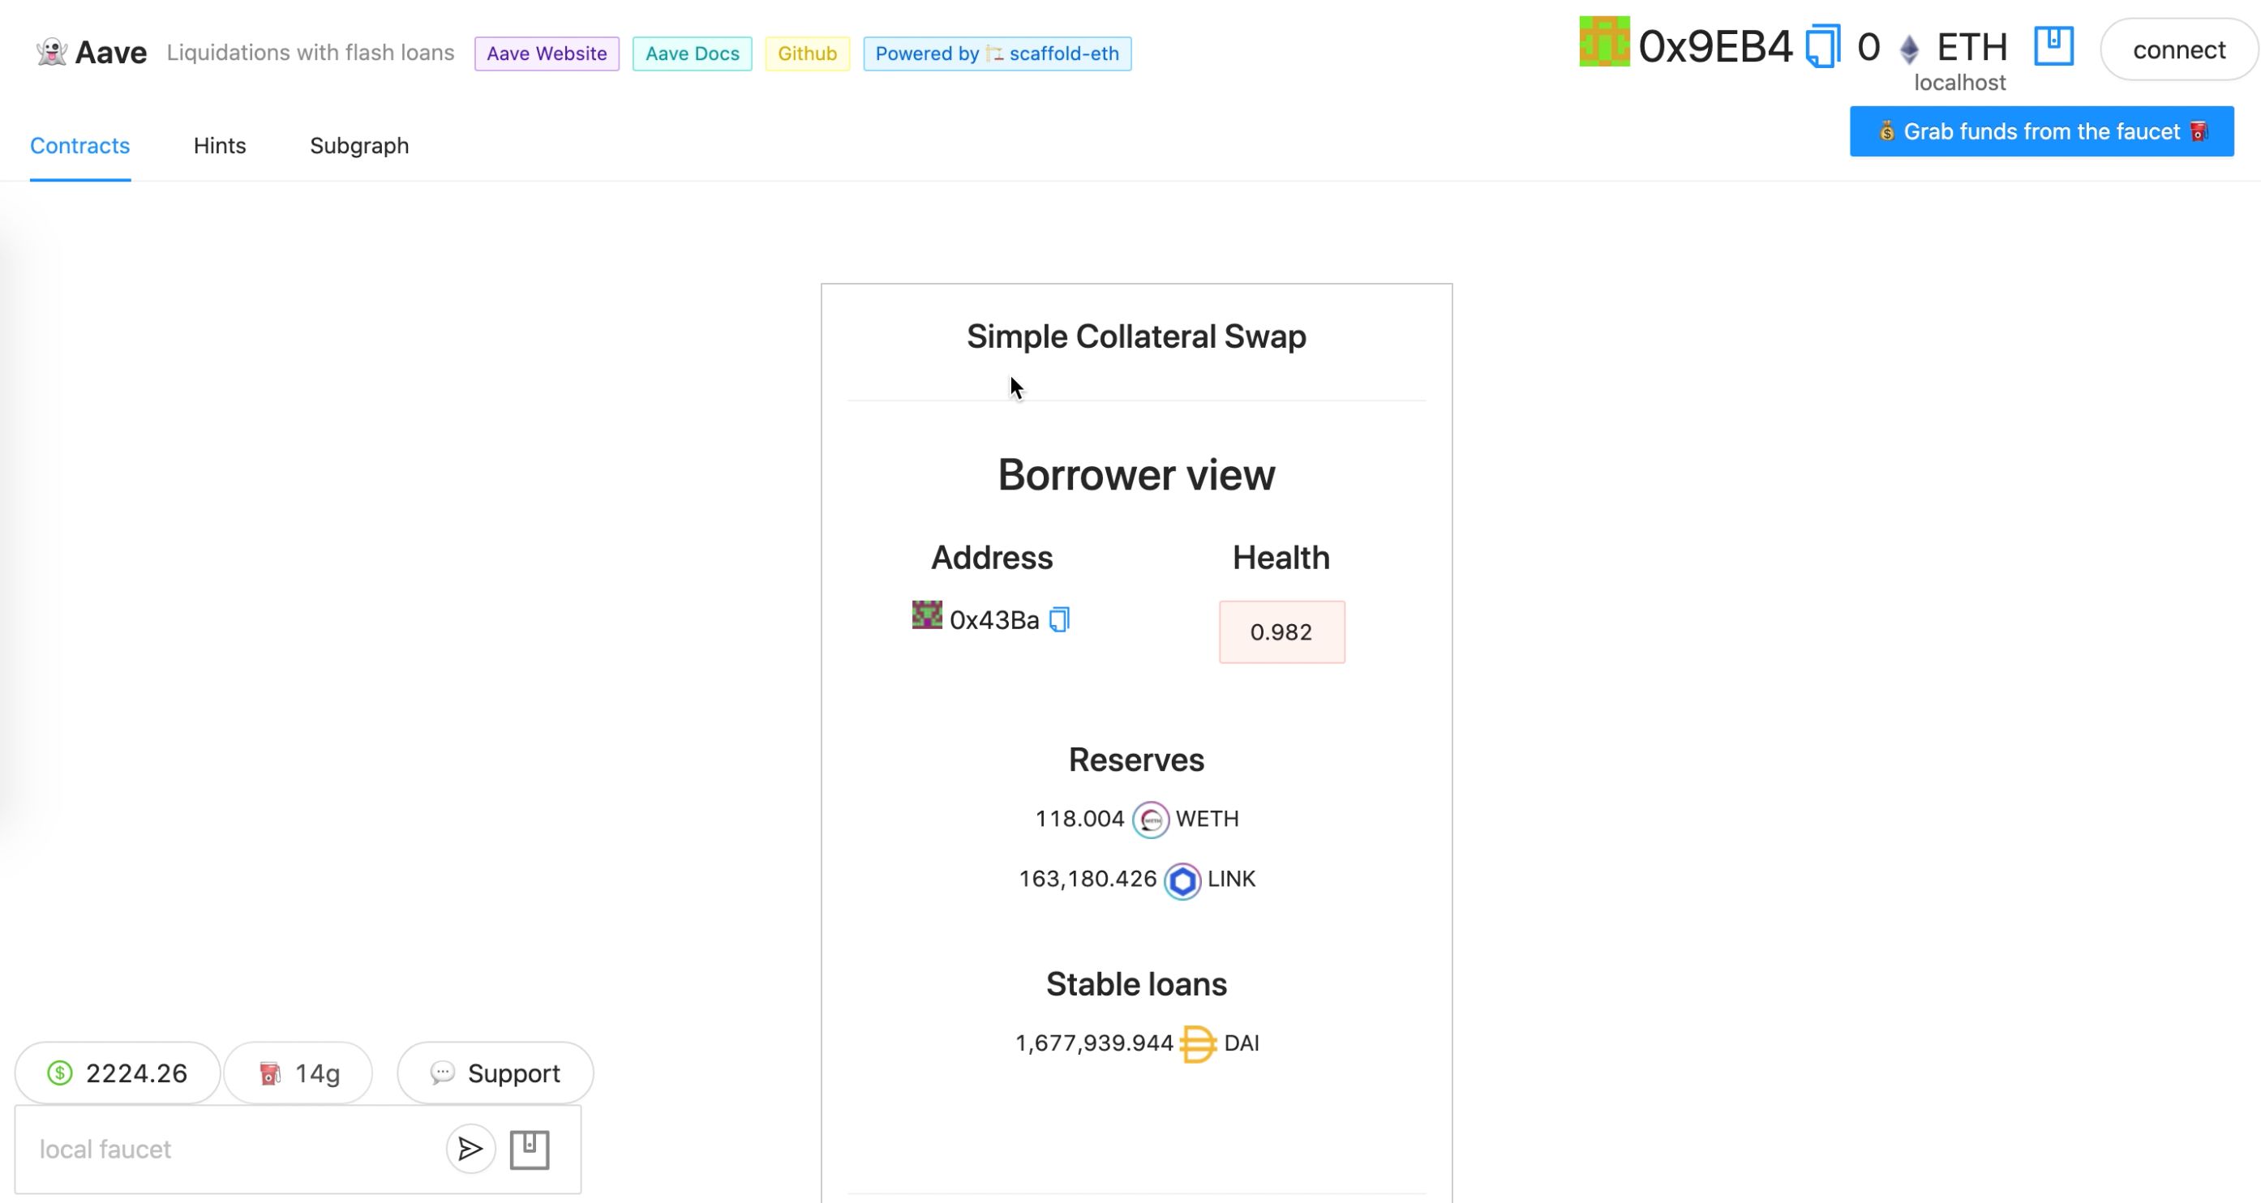The image size is (2261, 1203).
Task: Open the Subgraph section
Action: 359,145
